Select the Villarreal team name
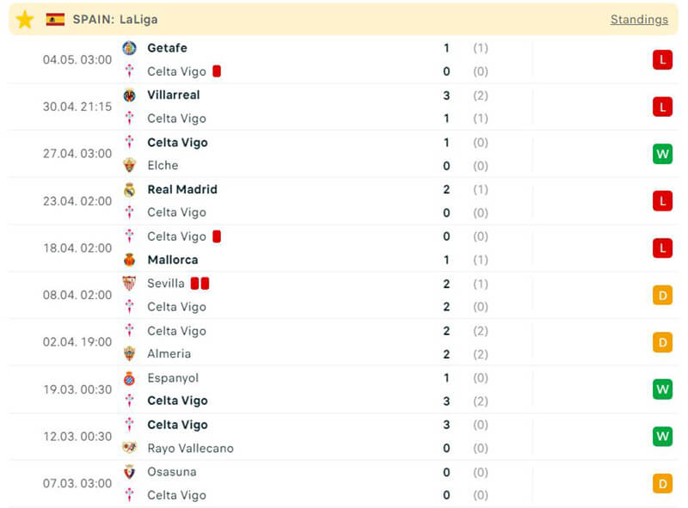 click(x=174, y=95)
